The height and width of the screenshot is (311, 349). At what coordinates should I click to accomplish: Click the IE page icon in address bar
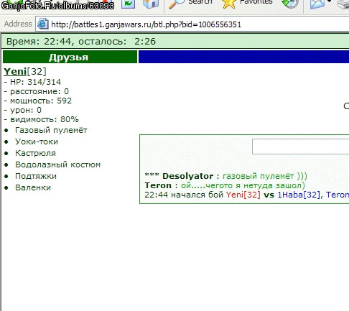click(43, 24)
